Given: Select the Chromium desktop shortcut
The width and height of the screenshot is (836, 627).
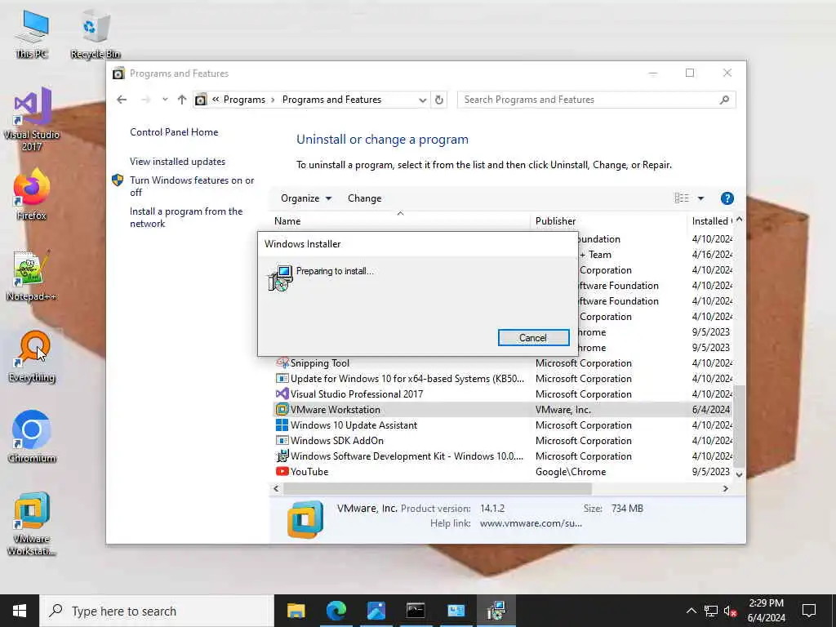Looking at the screenshot, I should 32,437.
